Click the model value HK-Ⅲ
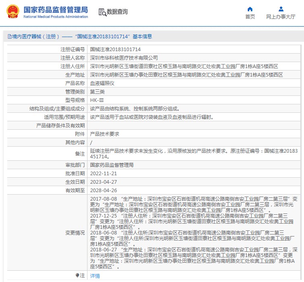This screenshot has width=304, height=282. coord(96,100)
